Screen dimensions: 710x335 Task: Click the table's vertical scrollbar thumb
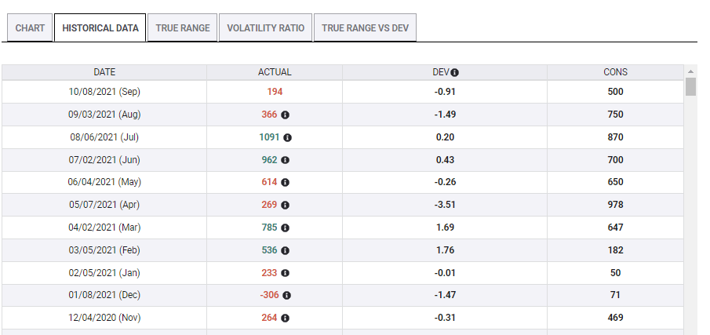[x=690, y=86]
